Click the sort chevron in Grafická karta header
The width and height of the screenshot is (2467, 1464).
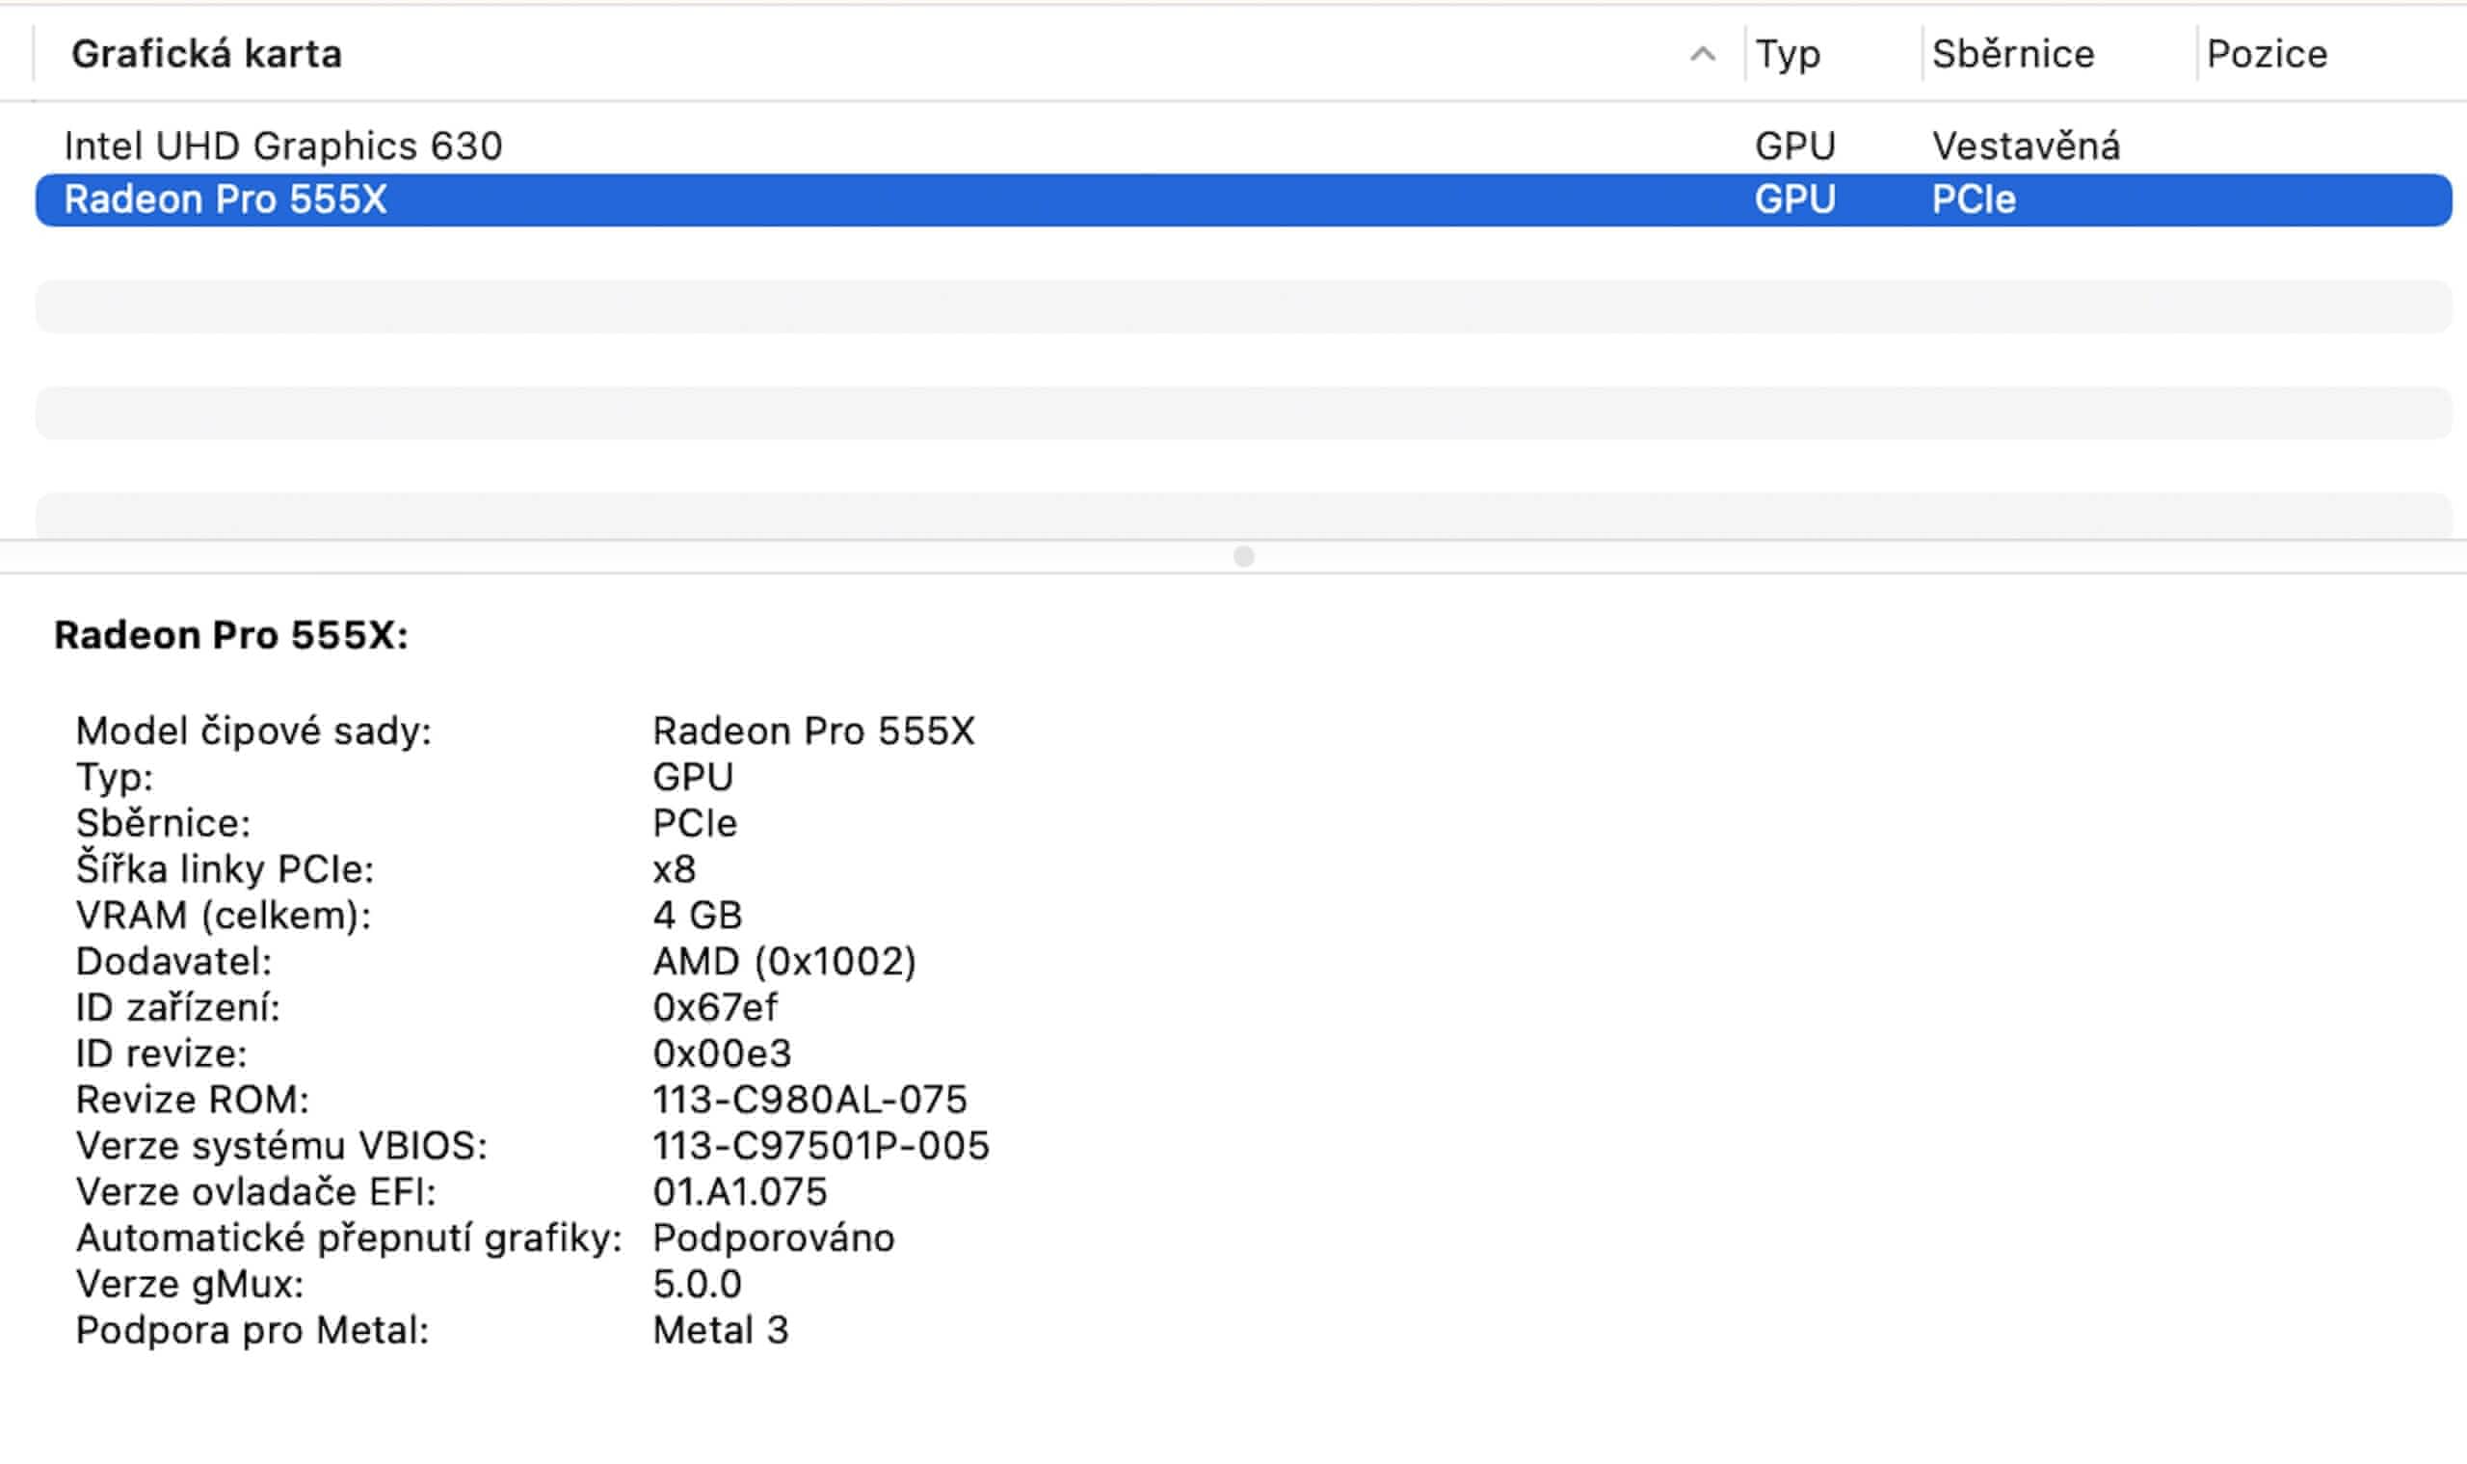(1702, 54)
